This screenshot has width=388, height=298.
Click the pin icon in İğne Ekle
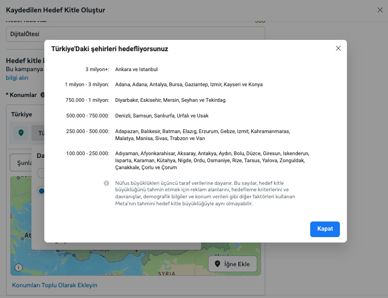pos(218,264)
